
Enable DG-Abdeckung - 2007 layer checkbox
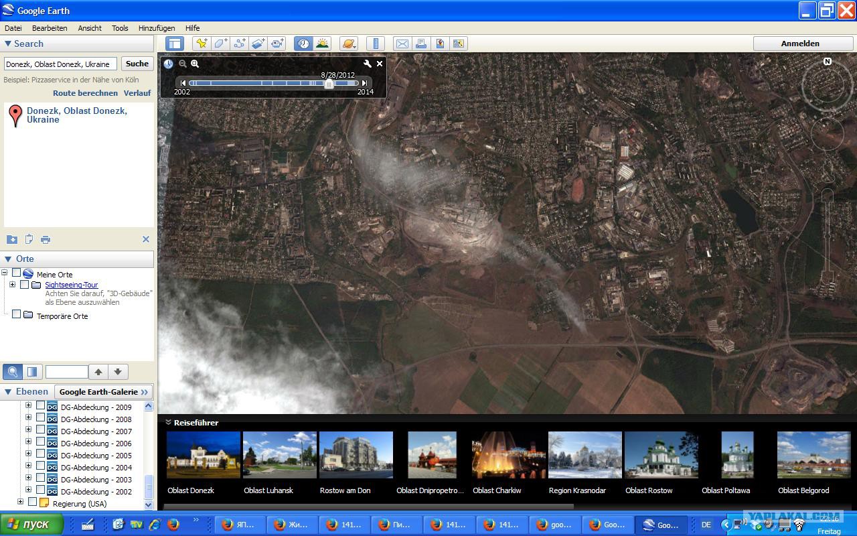(40, 429)
